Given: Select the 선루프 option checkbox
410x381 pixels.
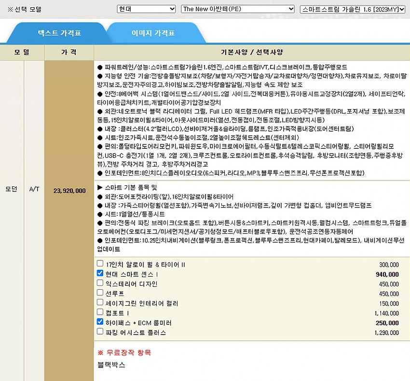Looking at the screenshot, I should click(100, 293).
